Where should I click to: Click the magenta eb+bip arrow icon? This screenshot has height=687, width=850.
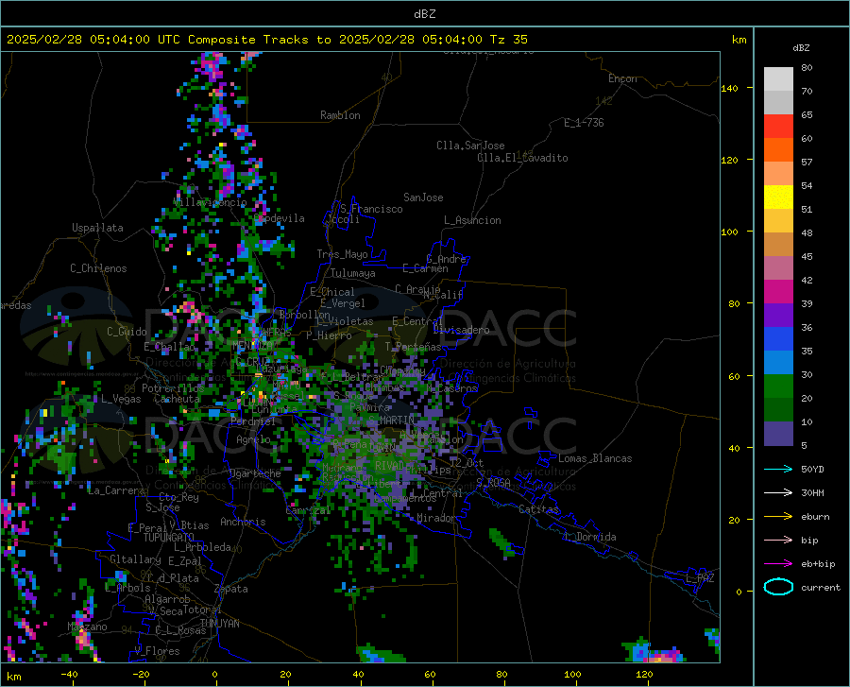(x=778, y=564)
